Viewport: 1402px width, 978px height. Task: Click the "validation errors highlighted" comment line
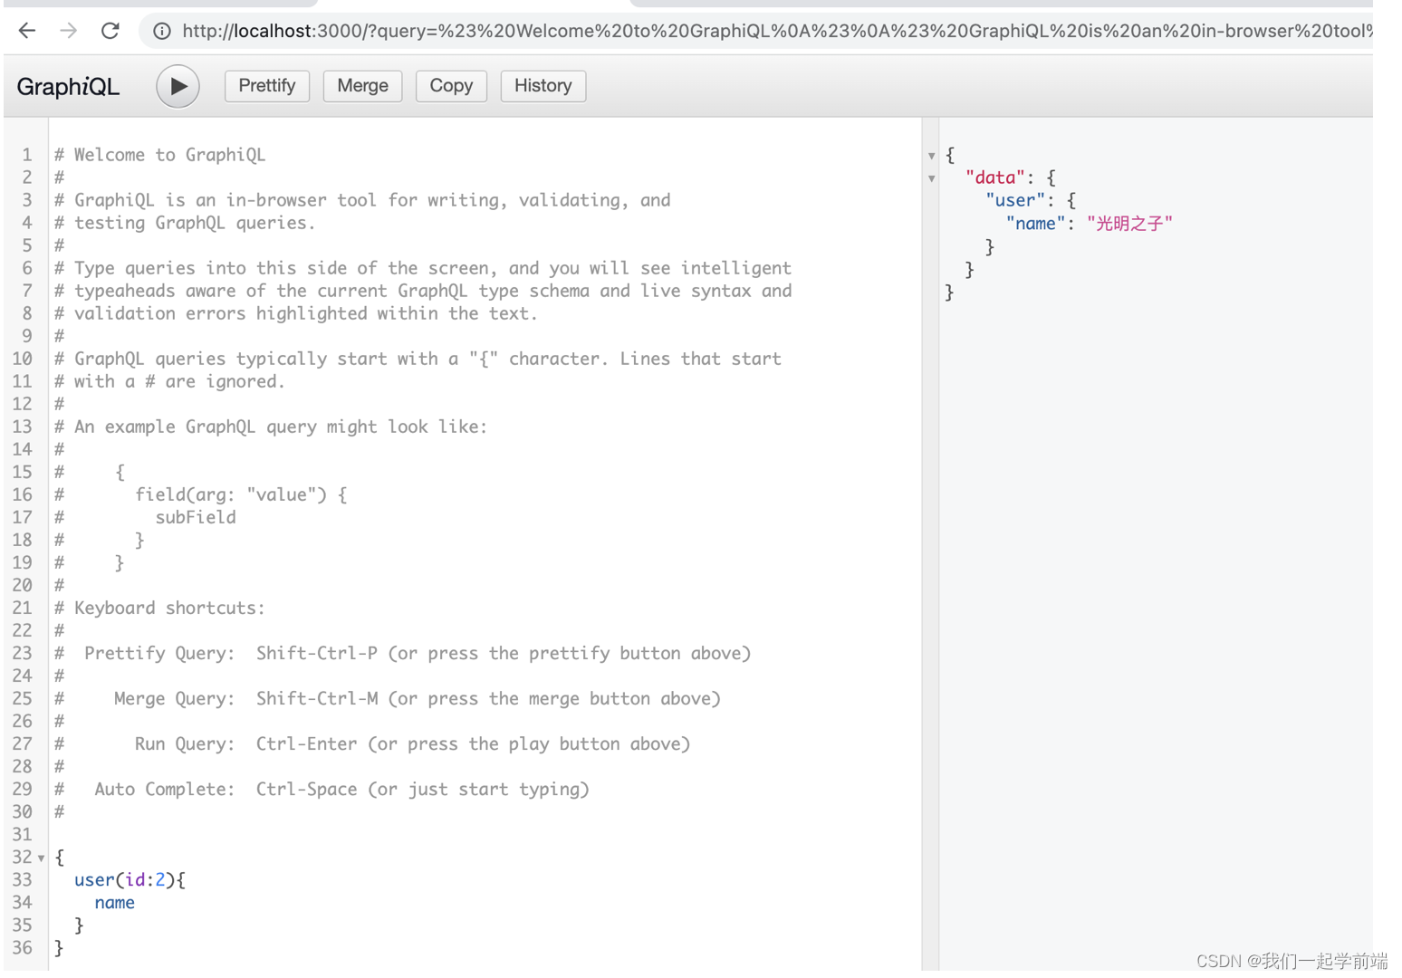pyautogui.click(x=296, y=314)
